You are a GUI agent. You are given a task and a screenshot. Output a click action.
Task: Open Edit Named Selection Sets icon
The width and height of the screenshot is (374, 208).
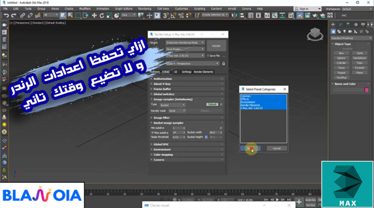pyautogui.click(x=198, y=15)
